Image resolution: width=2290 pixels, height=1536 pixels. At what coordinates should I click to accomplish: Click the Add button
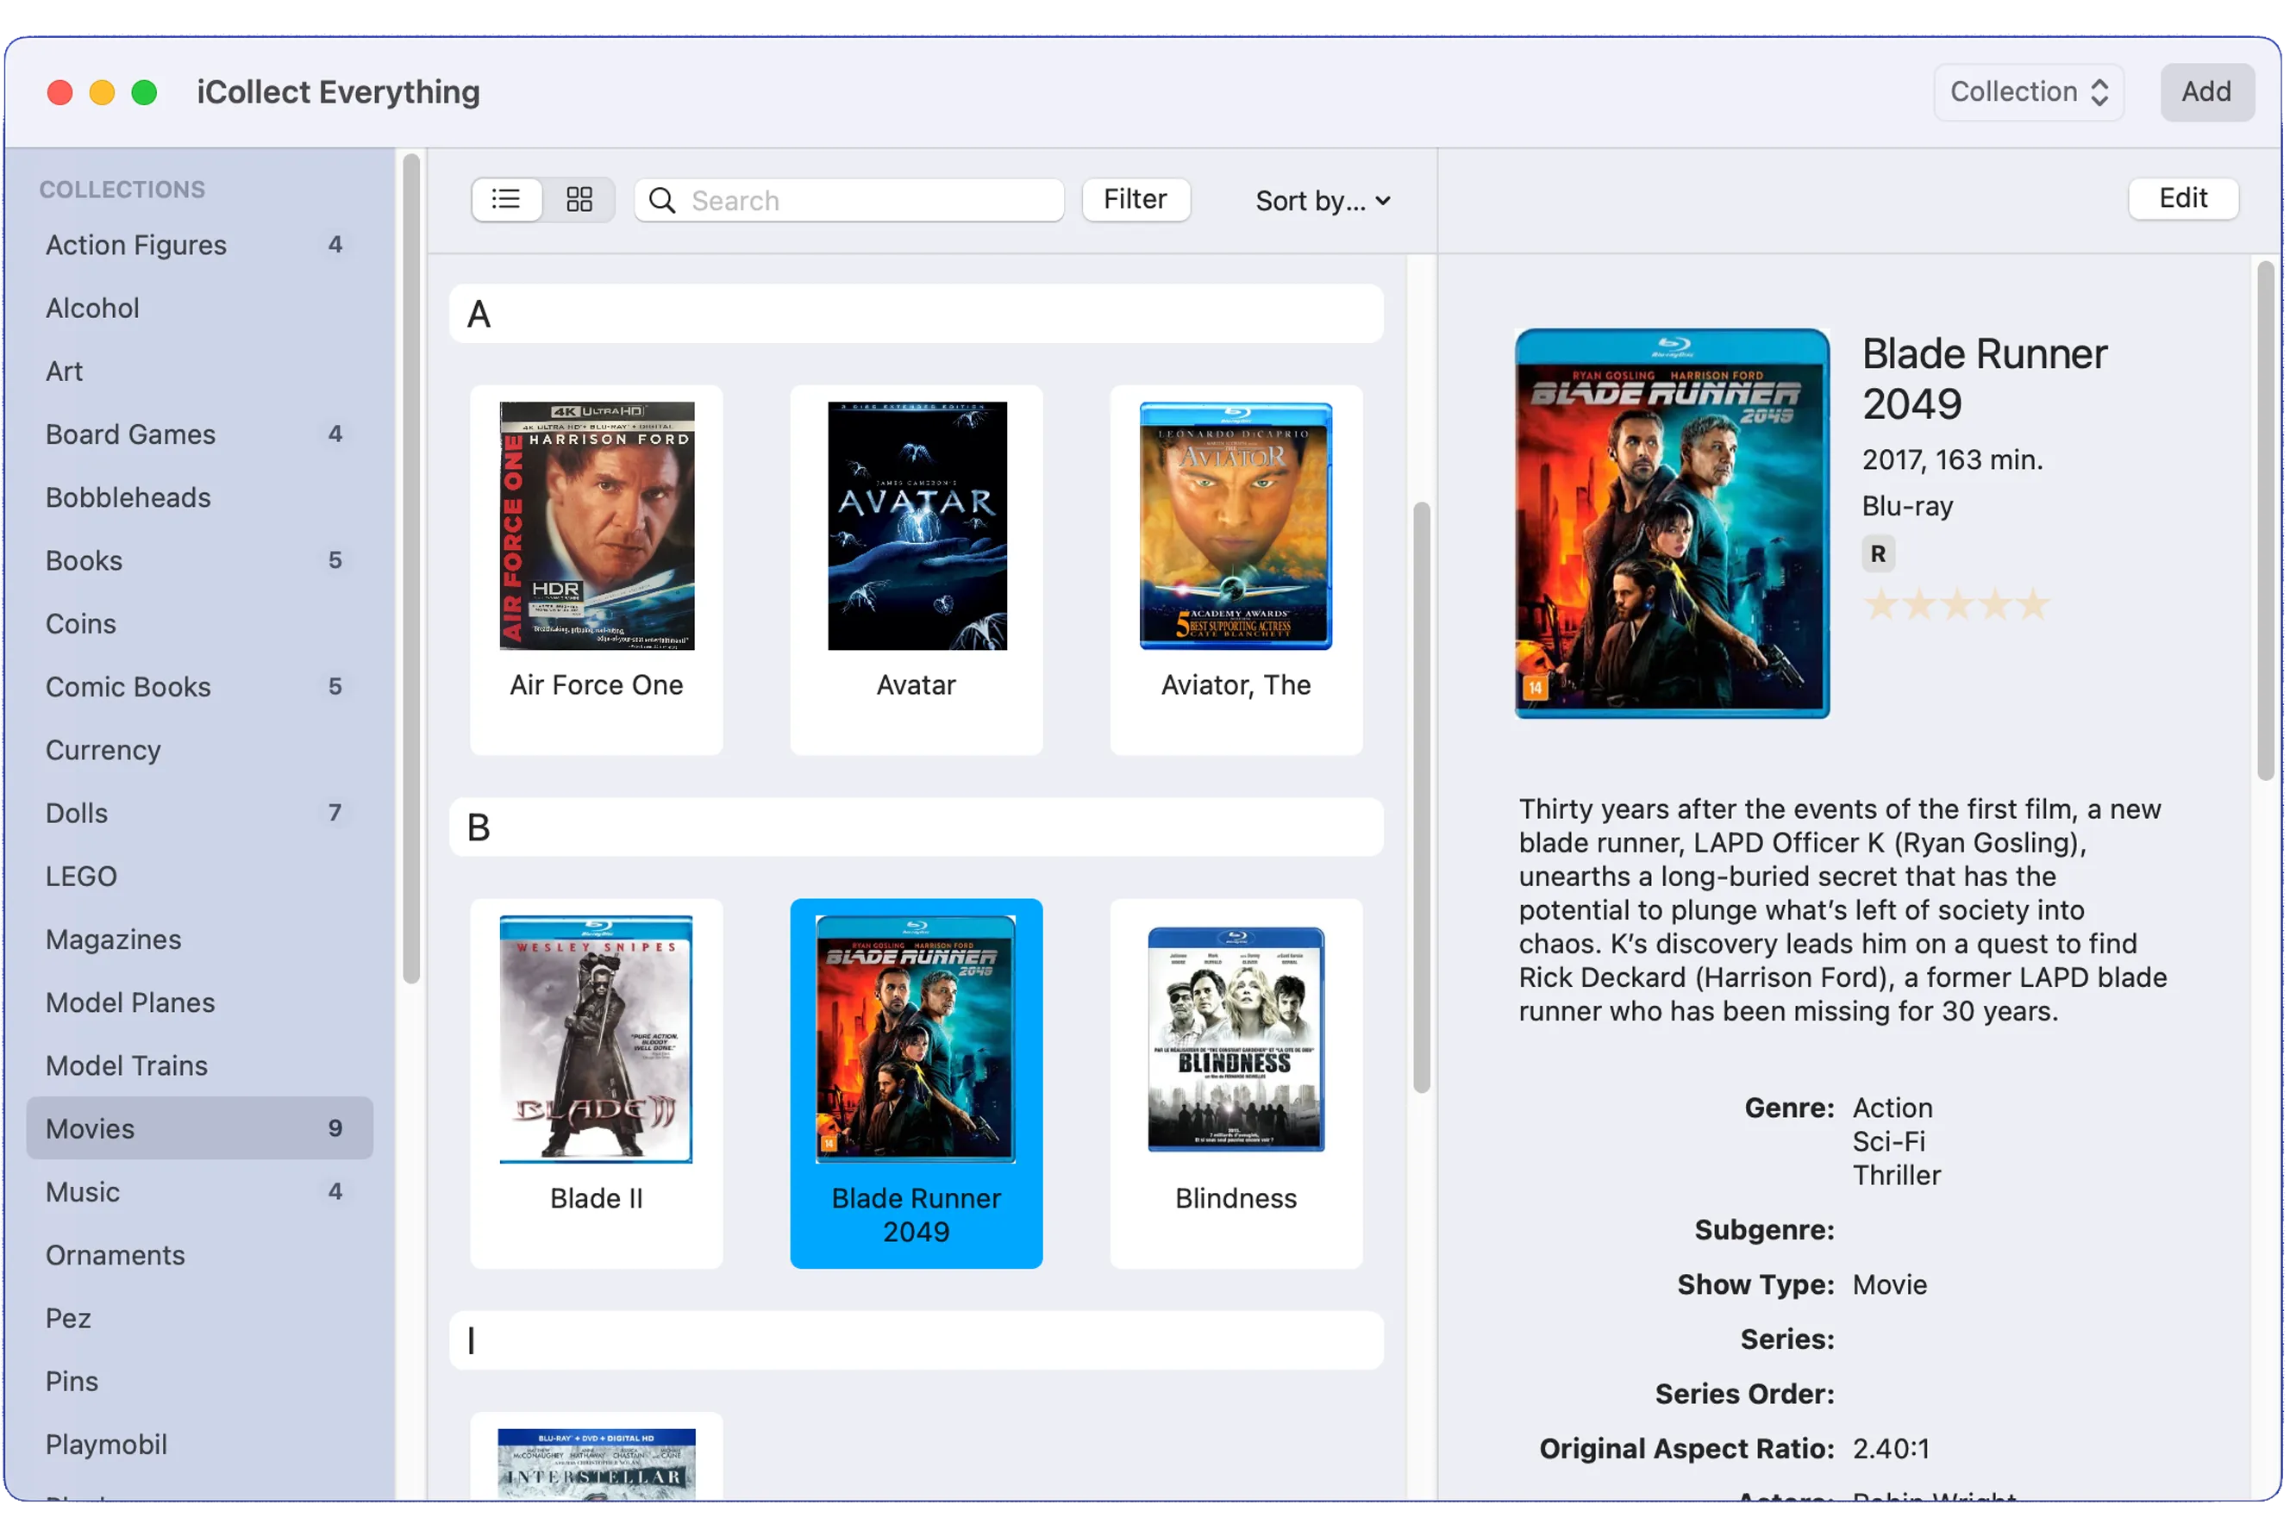(x=2206, y=92)
